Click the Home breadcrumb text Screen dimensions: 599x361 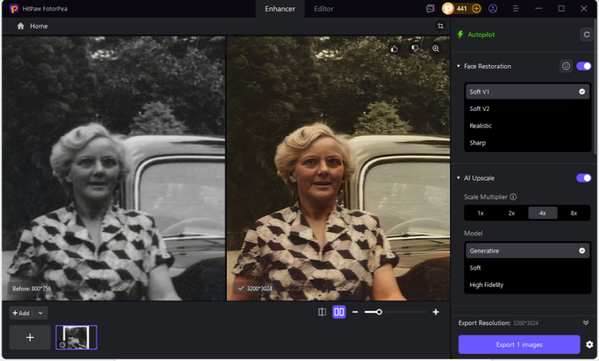(39, 26)
